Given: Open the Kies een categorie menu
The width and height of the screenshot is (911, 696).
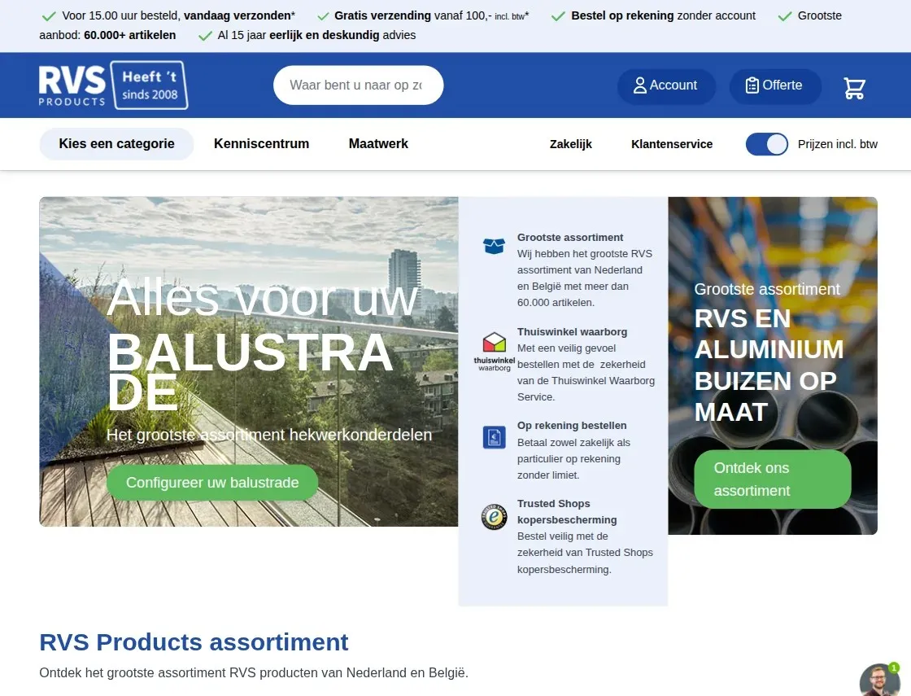Looking at the screenshot, I should 116,143.
